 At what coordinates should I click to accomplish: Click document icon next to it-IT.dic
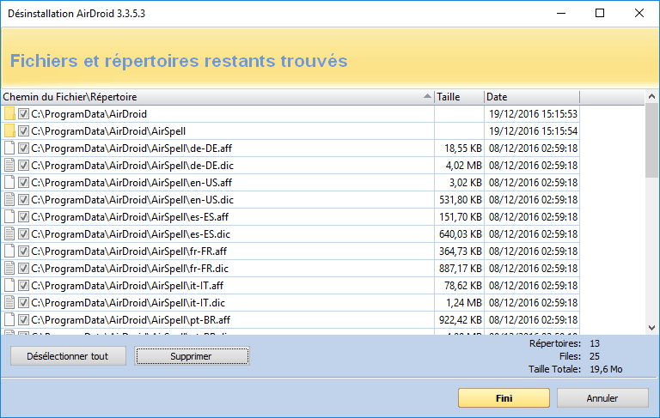(9, 303)
